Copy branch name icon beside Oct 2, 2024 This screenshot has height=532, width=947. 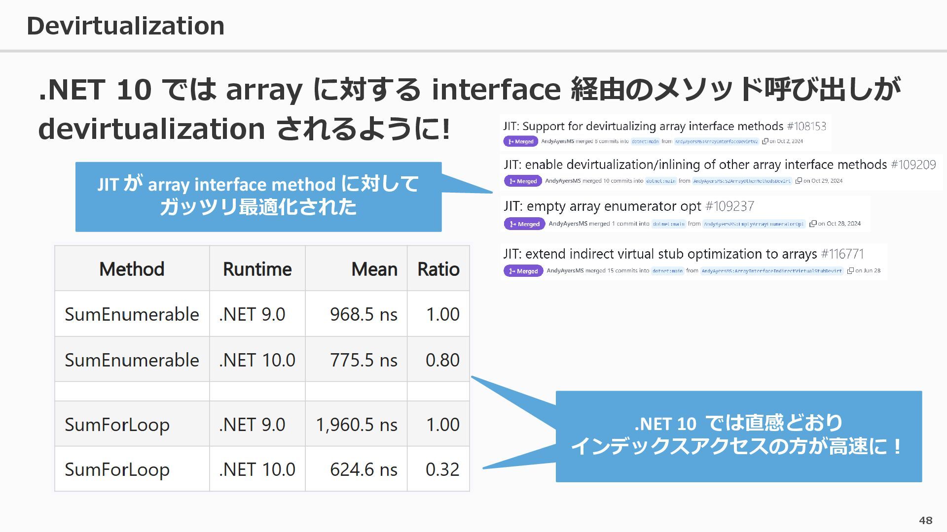pyautogui.click(x=765, y=141)
